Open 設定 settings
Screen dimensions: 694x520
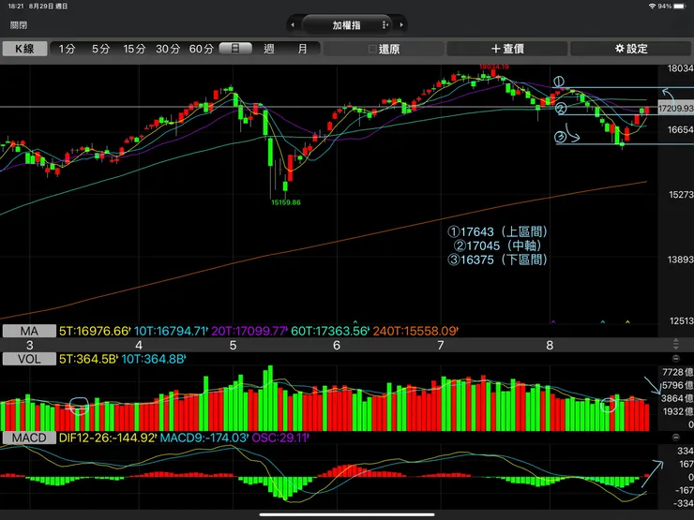(631, 49)
